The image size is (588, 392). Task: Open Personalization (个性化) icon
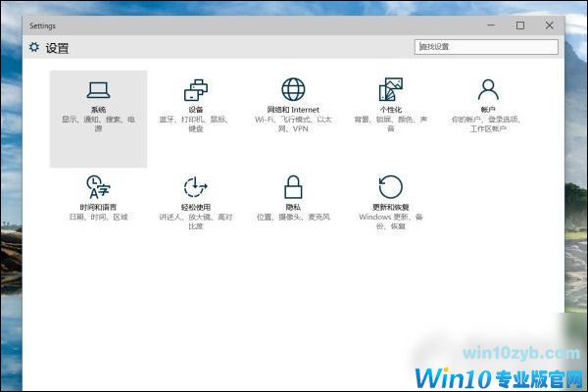point(390,91)
